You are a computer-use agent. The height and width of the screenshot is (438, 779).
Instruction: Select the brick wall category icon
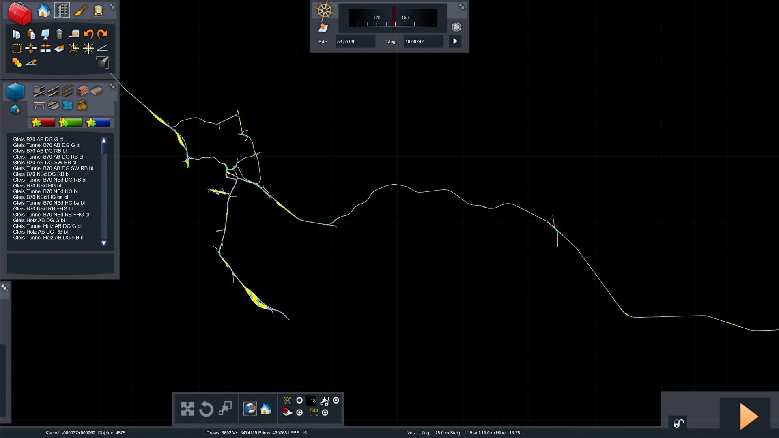[x=82, y=90]
